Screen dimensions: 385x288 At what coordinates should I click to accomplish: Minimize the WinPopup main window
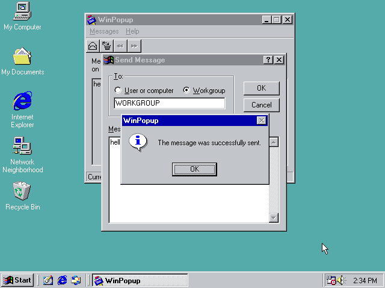click(x=266, y=20)
